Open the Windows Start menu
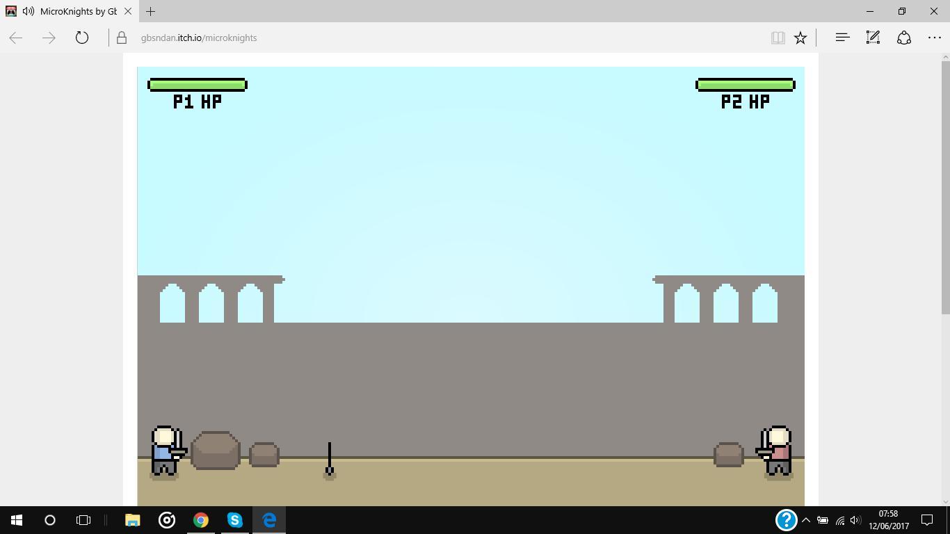Viewport: 950px width, 534px height. (17, 520)
